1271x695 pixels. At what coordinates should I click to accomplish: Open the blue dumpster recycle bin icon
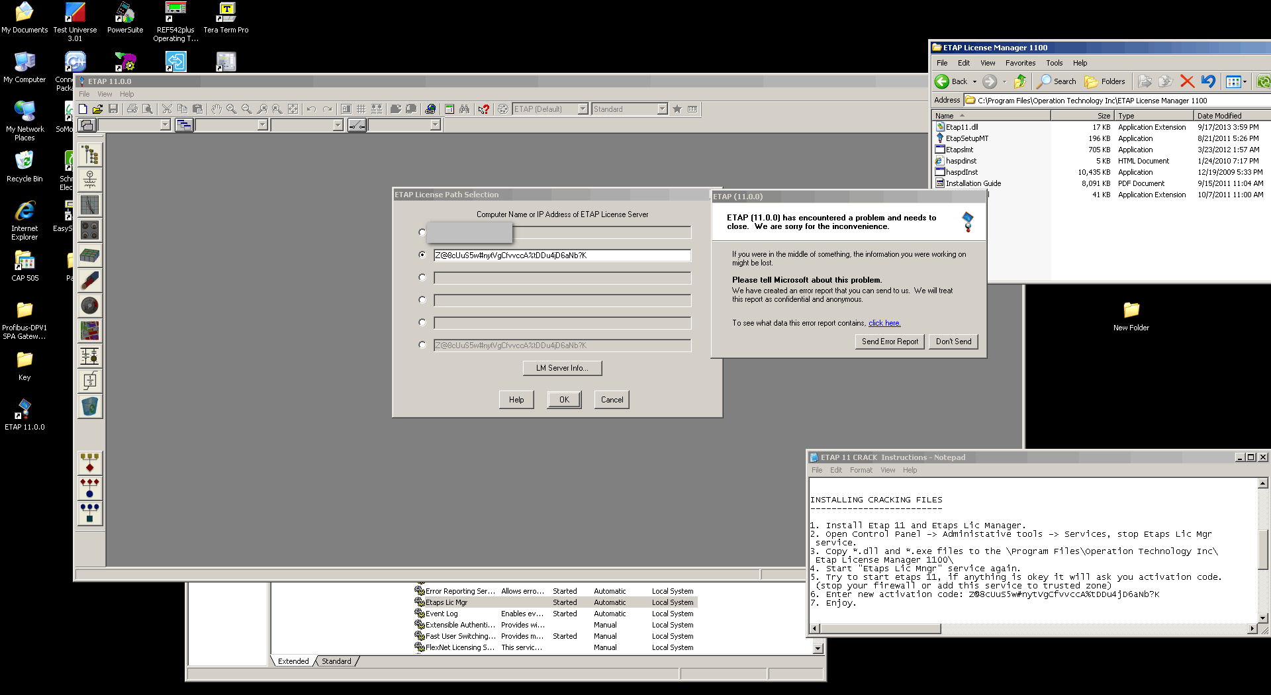(x=90, y=406)
